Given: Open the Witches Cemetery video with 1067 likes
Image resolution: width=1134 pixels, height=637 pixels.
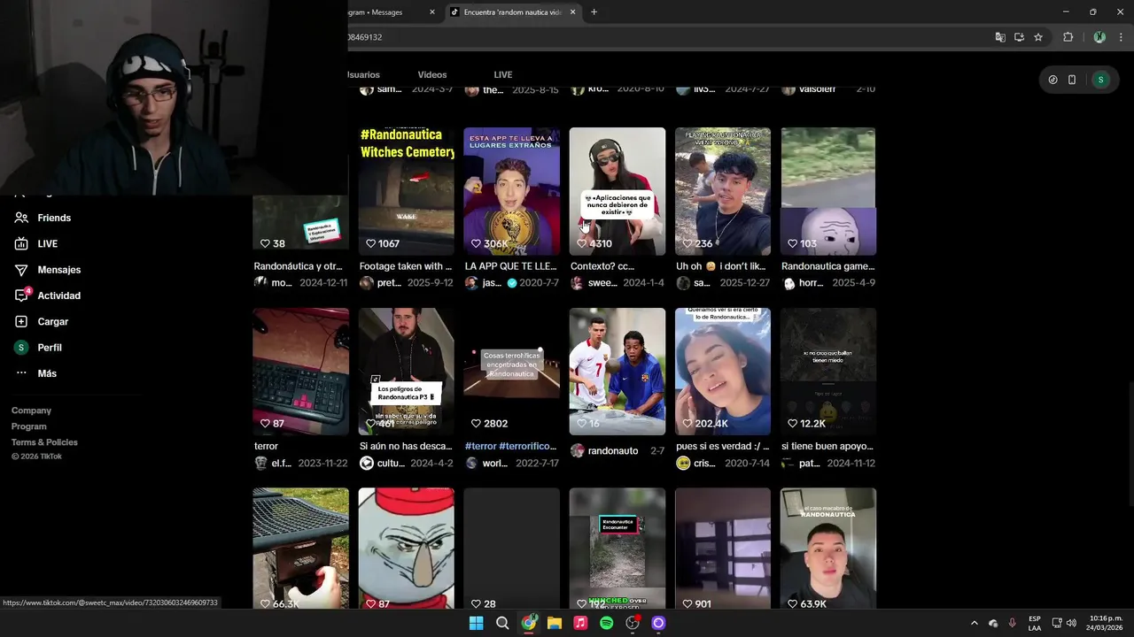Looking at the screenshot, I should pos(407,191).
